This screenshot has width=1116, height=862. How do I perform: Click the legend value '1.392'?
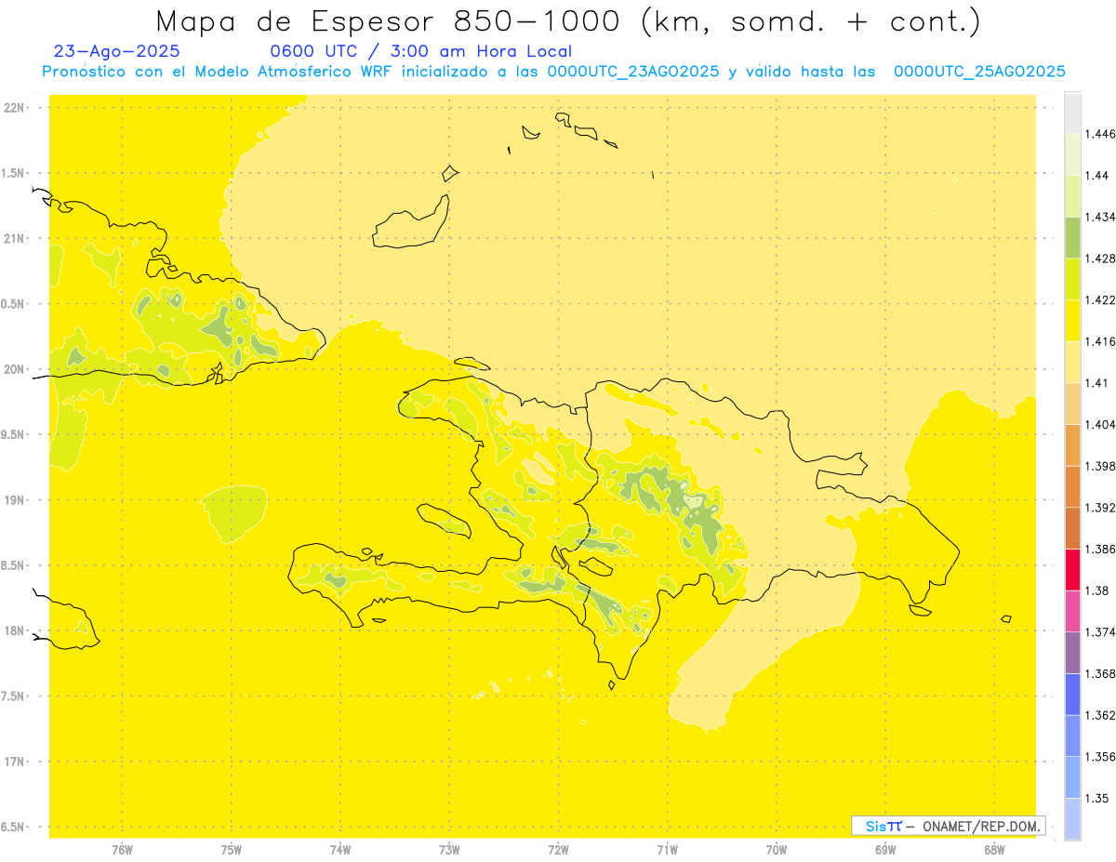pyautogui.click(x=1101, y=508)
